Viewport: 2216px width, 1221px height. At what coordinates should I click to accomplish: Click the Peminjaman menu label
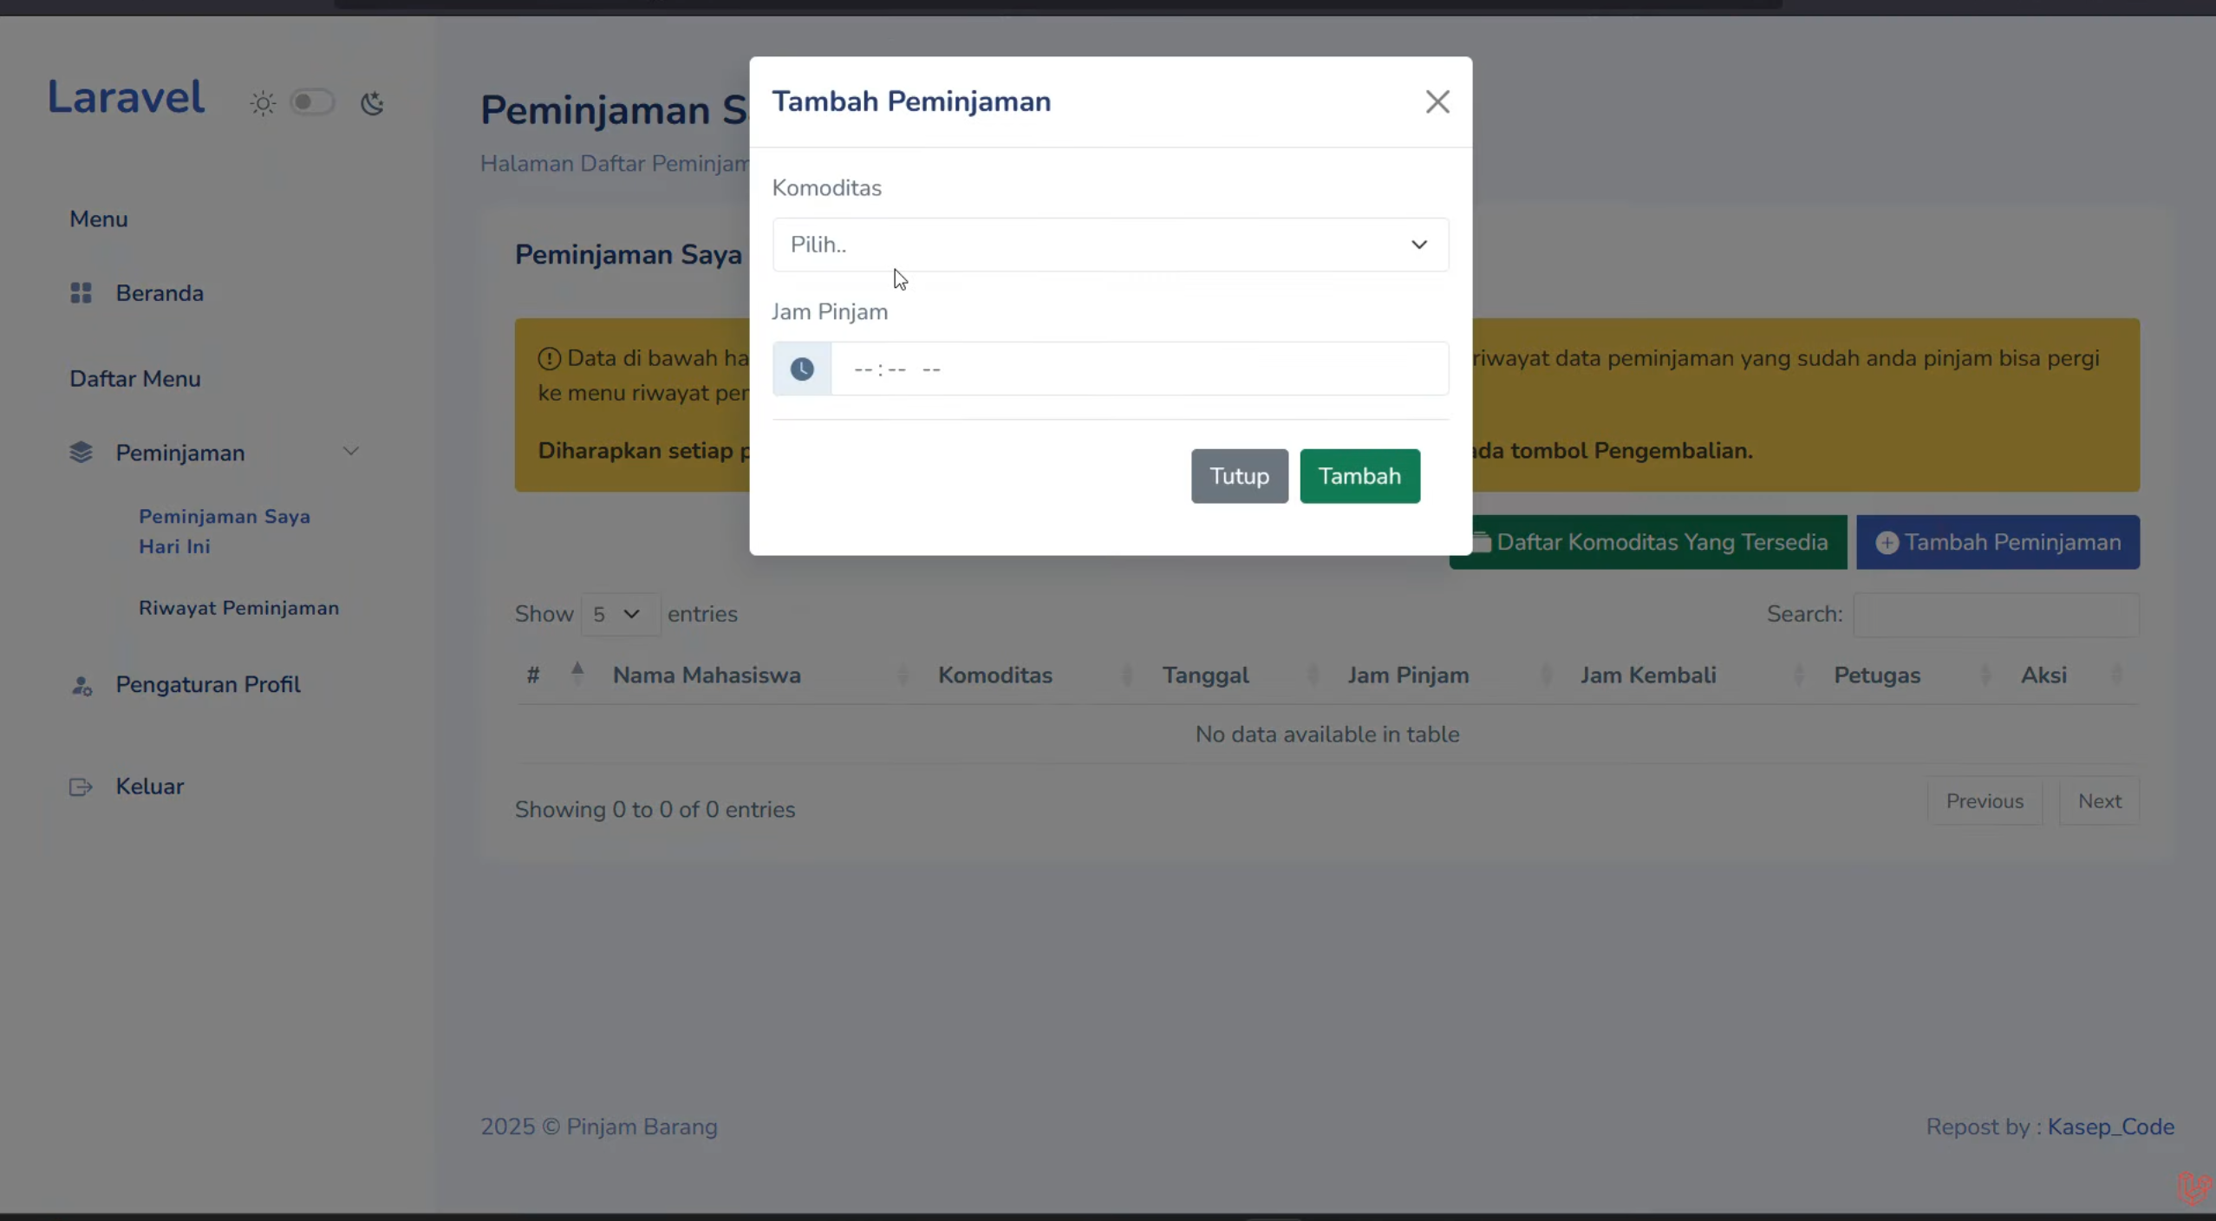point(180,453)
